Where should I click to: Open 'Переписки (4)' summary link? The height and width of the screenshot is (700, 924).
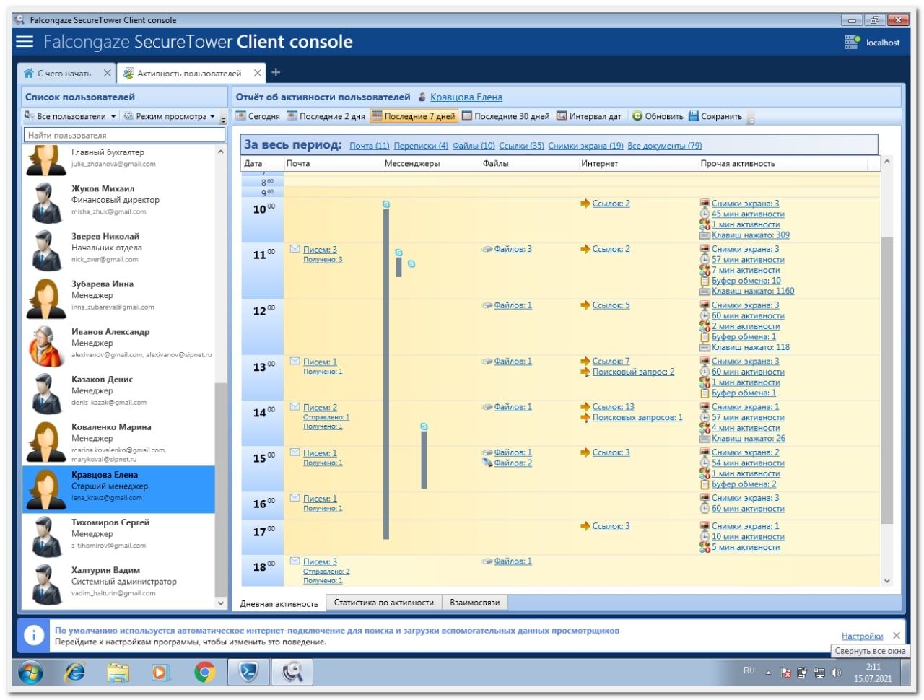point(421,146)
